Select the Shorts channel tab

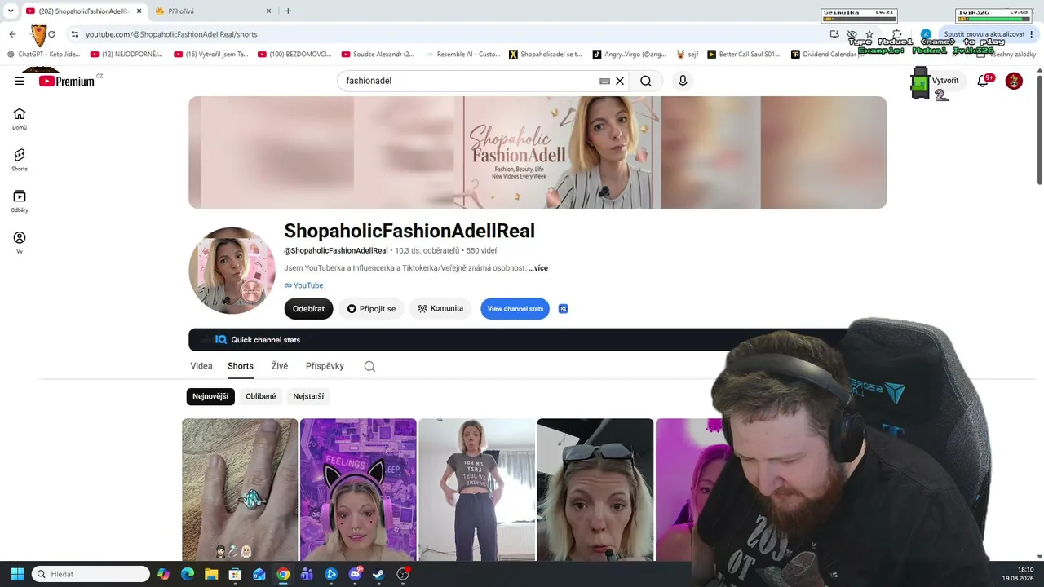pyautogui.click(x=241, y=366)
